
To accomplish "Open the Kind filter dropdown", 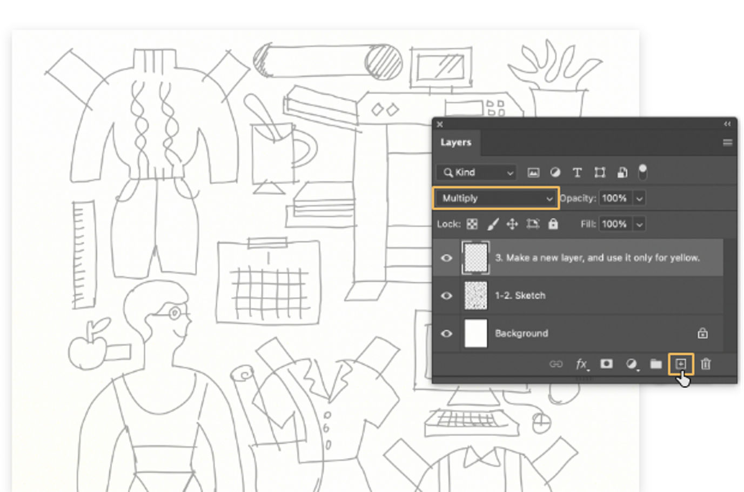I will pyautogui.click(x=477, y=172).
